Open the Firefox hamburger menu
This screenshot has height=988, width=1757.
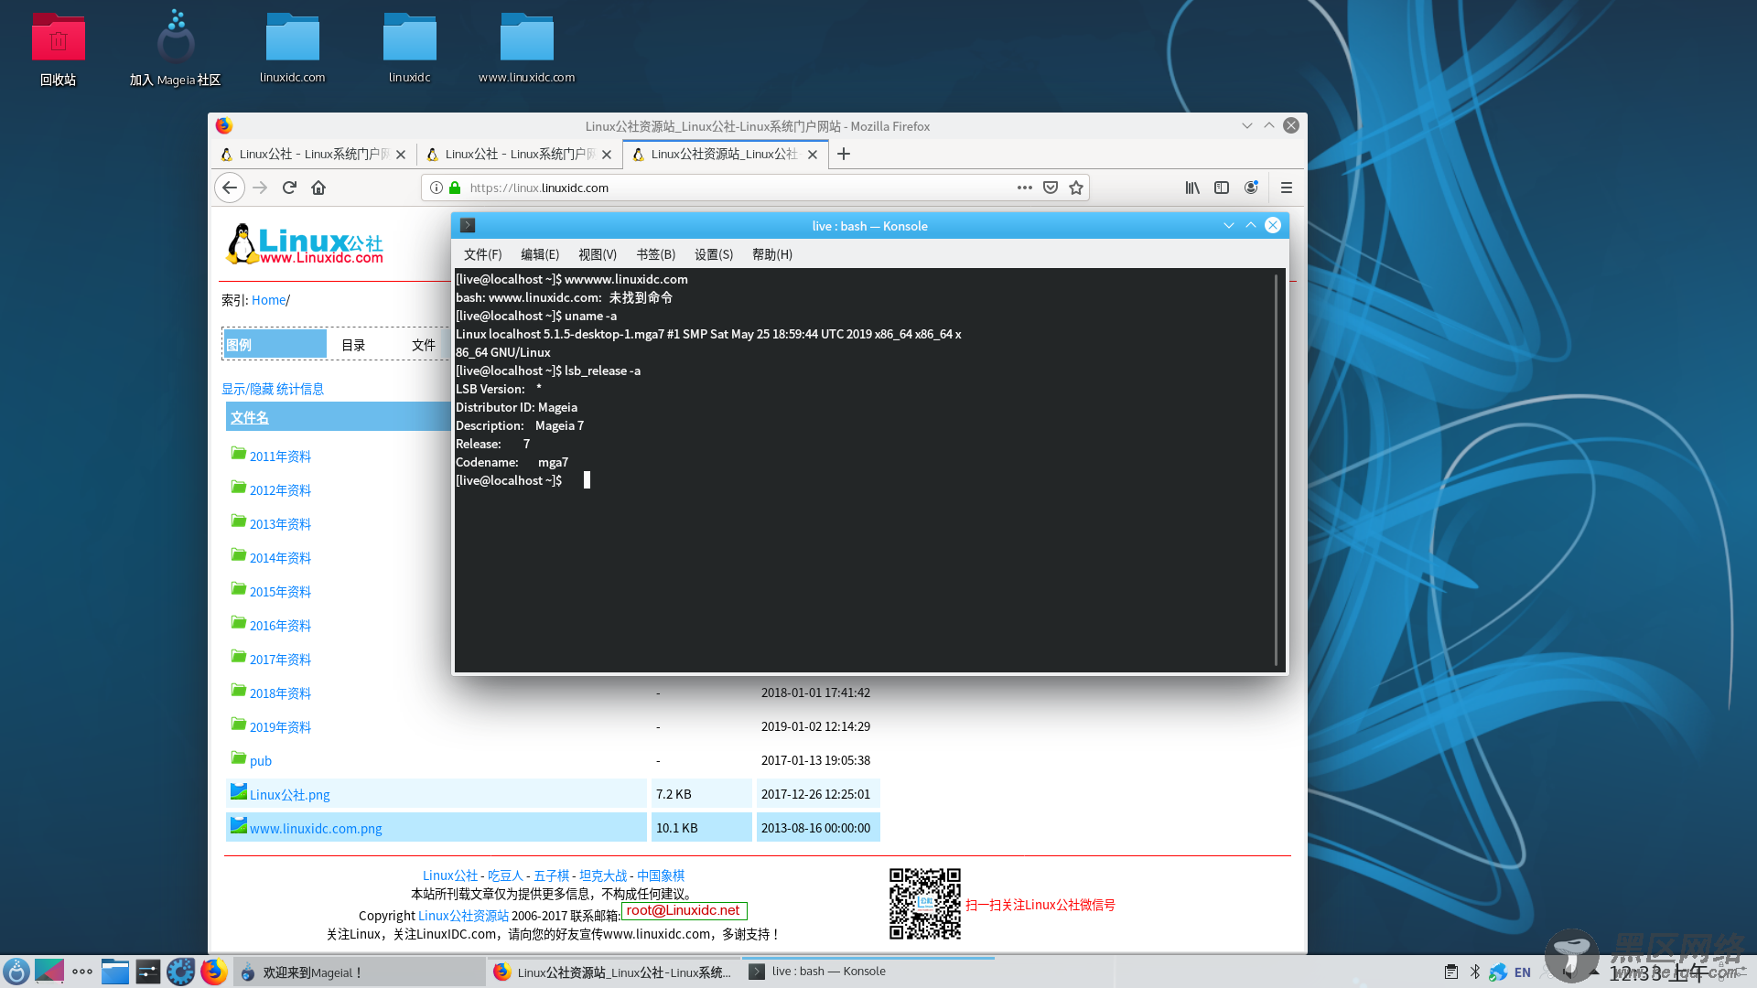pyautogui.click(x=1287, y=188)
